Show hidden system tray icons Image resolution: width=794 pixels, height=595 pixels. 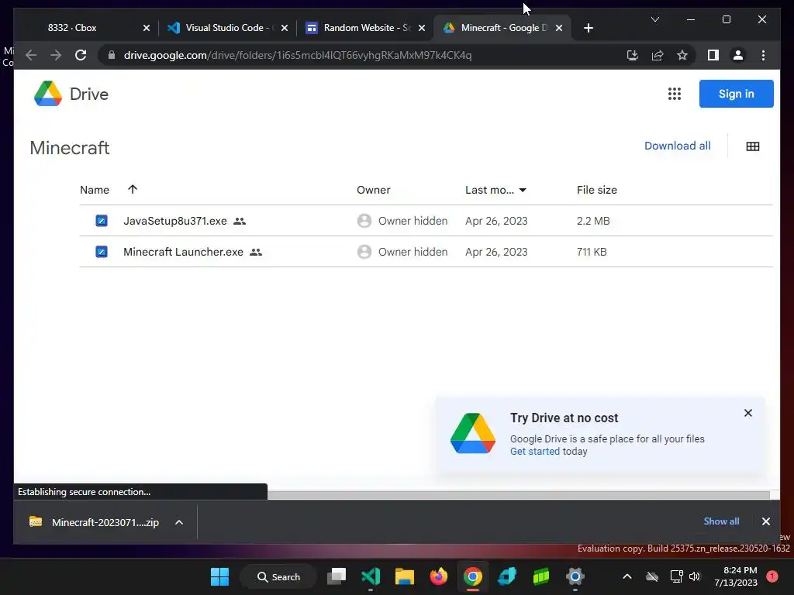click(627, 576)
